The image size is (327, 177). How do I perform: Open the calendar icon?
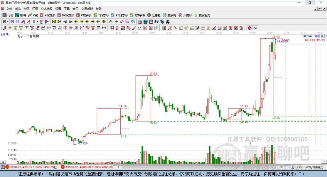(x=140, y=22)
